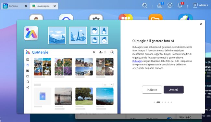Screen dimensions: 211x122
Task: Click the App Center colorful desktop icon
Action: (x=126, y=17)
